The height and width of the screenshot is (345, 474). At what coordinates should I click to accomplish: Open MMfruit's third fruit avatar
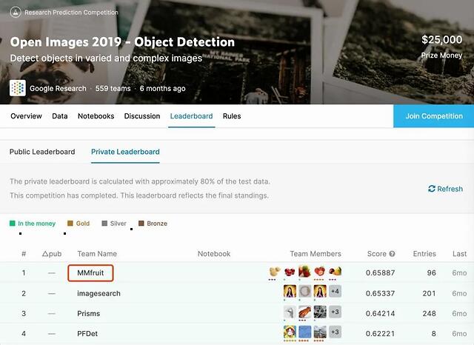pyautogui.click(x=304, y=272)
